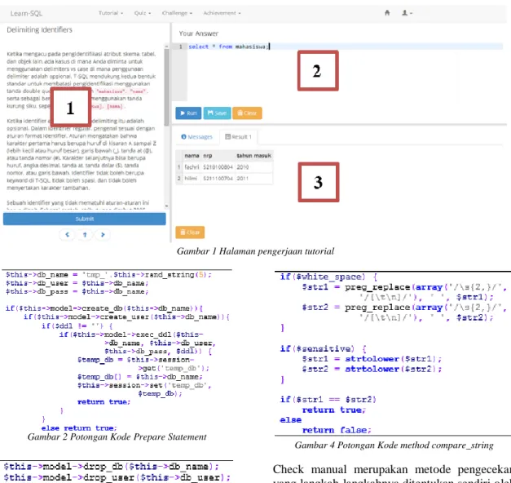
Task: Go to next tutorial page arrow
Action: click(x=103, y=235)
